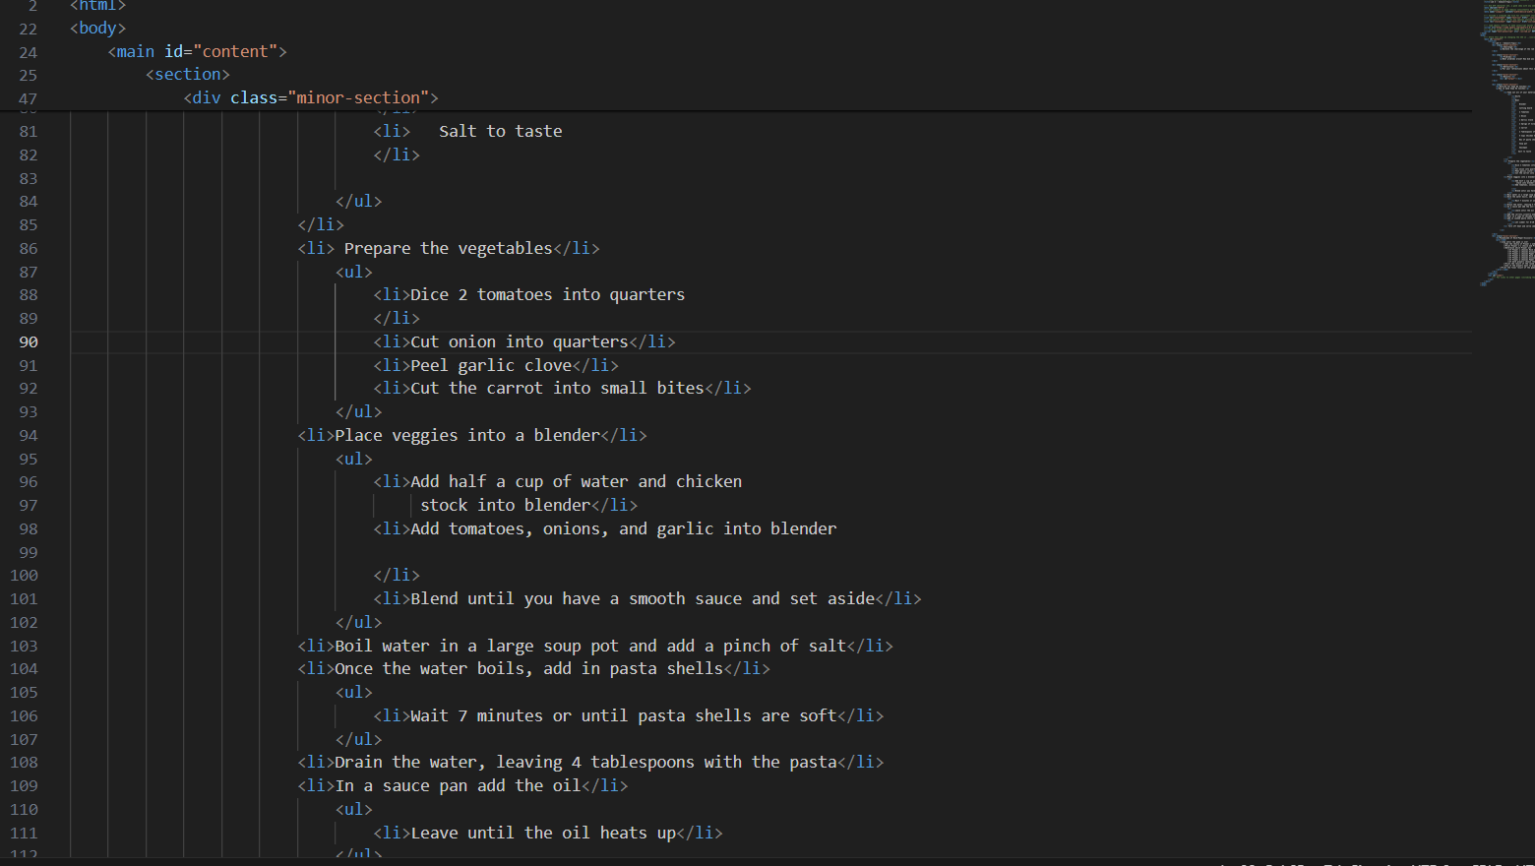Click line number 103 in gutter
Viewport: 1535px width, 866px height.
tap(24, 646)
